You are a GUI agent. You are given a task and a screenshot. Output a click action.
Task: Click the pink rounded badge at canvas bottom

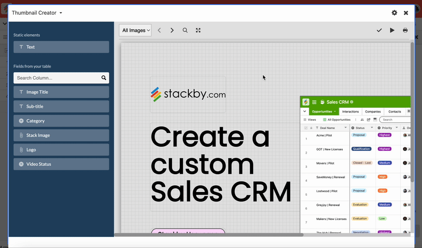pyautogui.click(x=188, y=231)
